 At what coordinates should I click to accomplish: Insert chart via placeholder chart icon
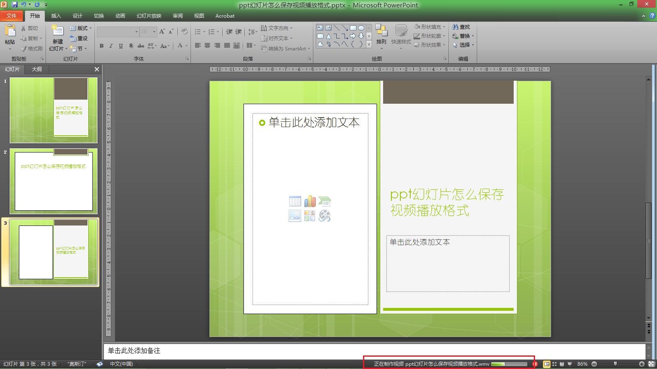pos(310,201)
